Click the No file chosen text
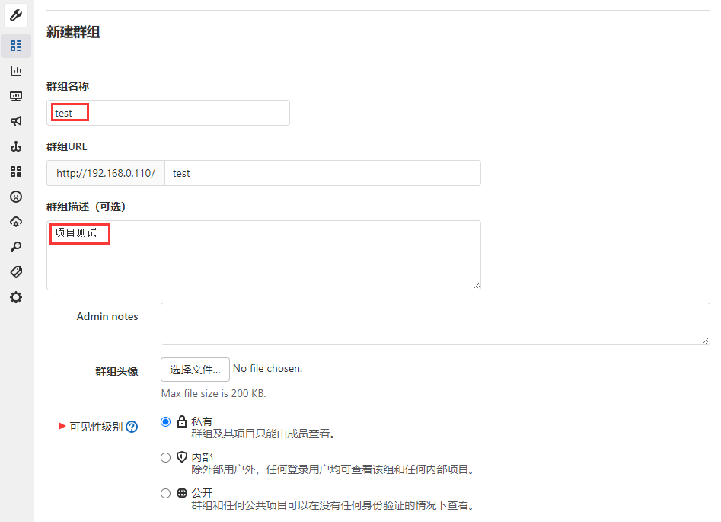The width and height of the screenshot is (721, 522). pyautogui.click(x=268, y=368)
